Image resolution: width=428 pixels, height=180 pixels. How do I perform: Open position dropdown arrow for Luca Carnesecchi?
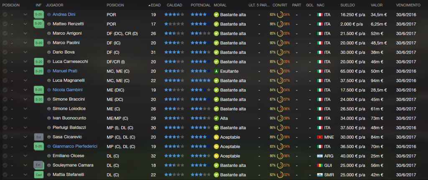[25, 62]
